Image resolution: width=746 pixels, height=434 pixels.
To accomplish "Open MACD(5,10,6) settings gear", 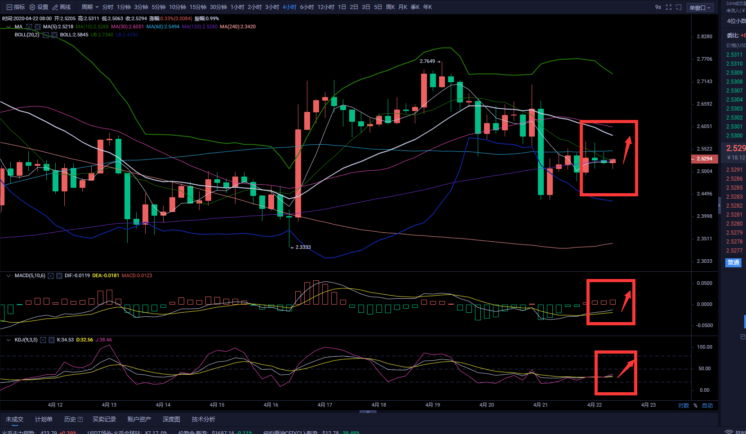I will click(x=51, y=276).
